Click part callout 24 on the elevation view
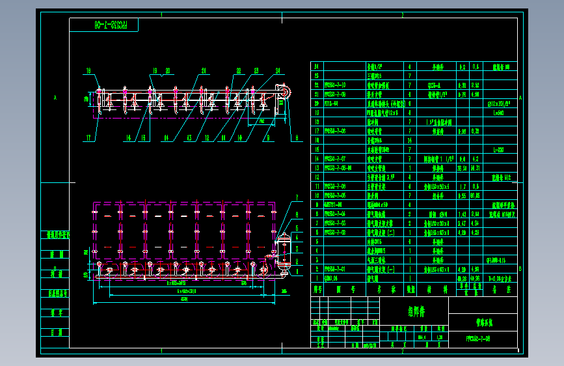The height and width of the screenshot is (366, 564). pos(278,71)
